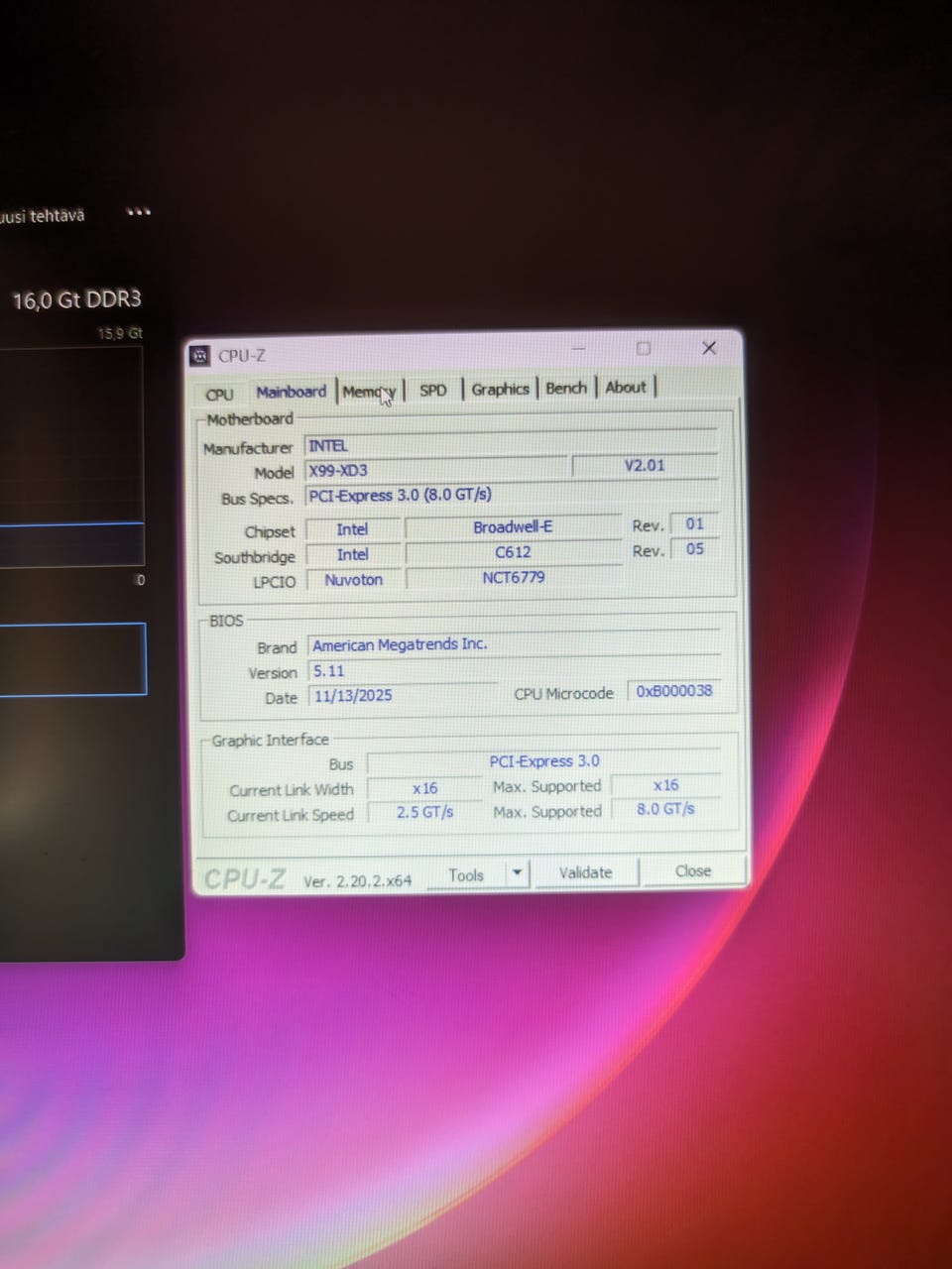Select BIOS brand American Megatrends Inc.
The image size is (952, 1269).
click(x=514, y=644)
